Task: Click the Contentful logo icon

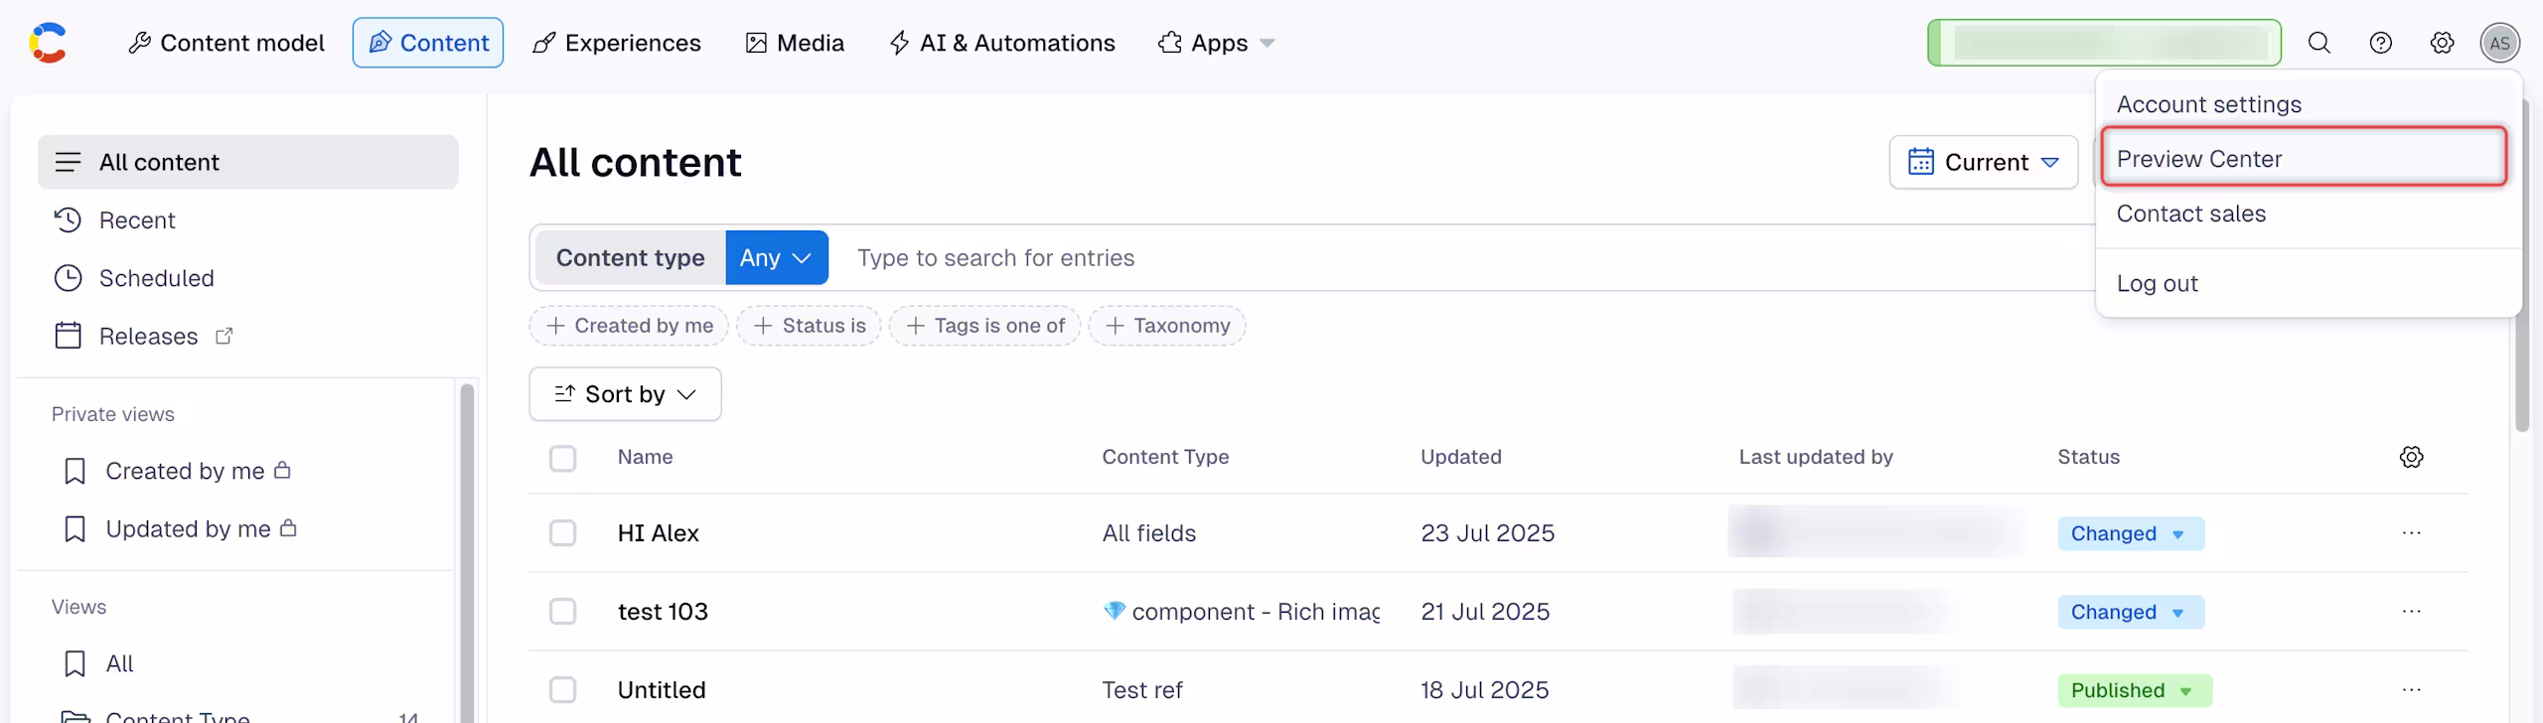Action: [x=48, y=43]
